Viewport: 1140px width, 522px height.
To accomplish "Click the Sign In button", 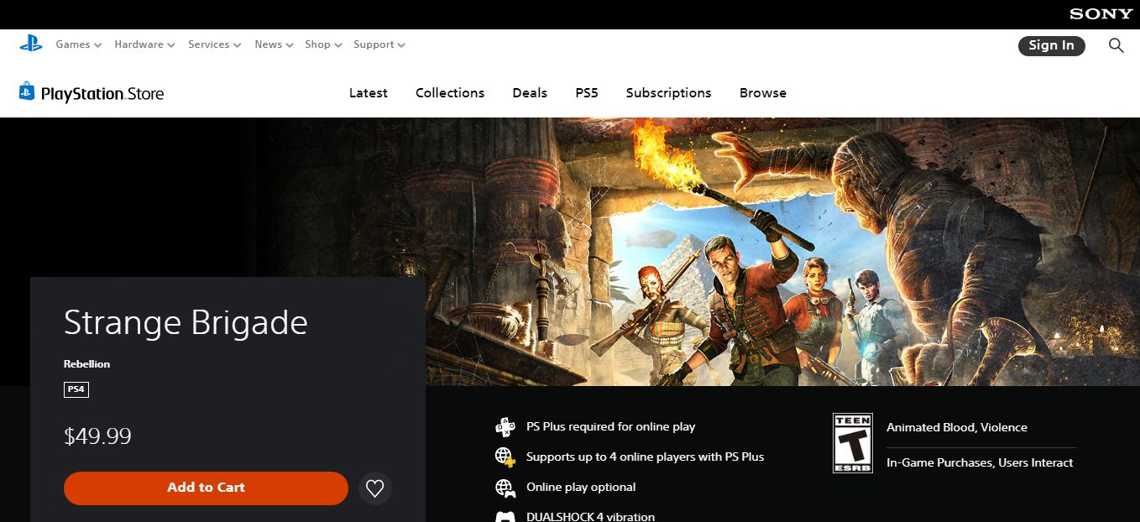I will (1051, 45).
